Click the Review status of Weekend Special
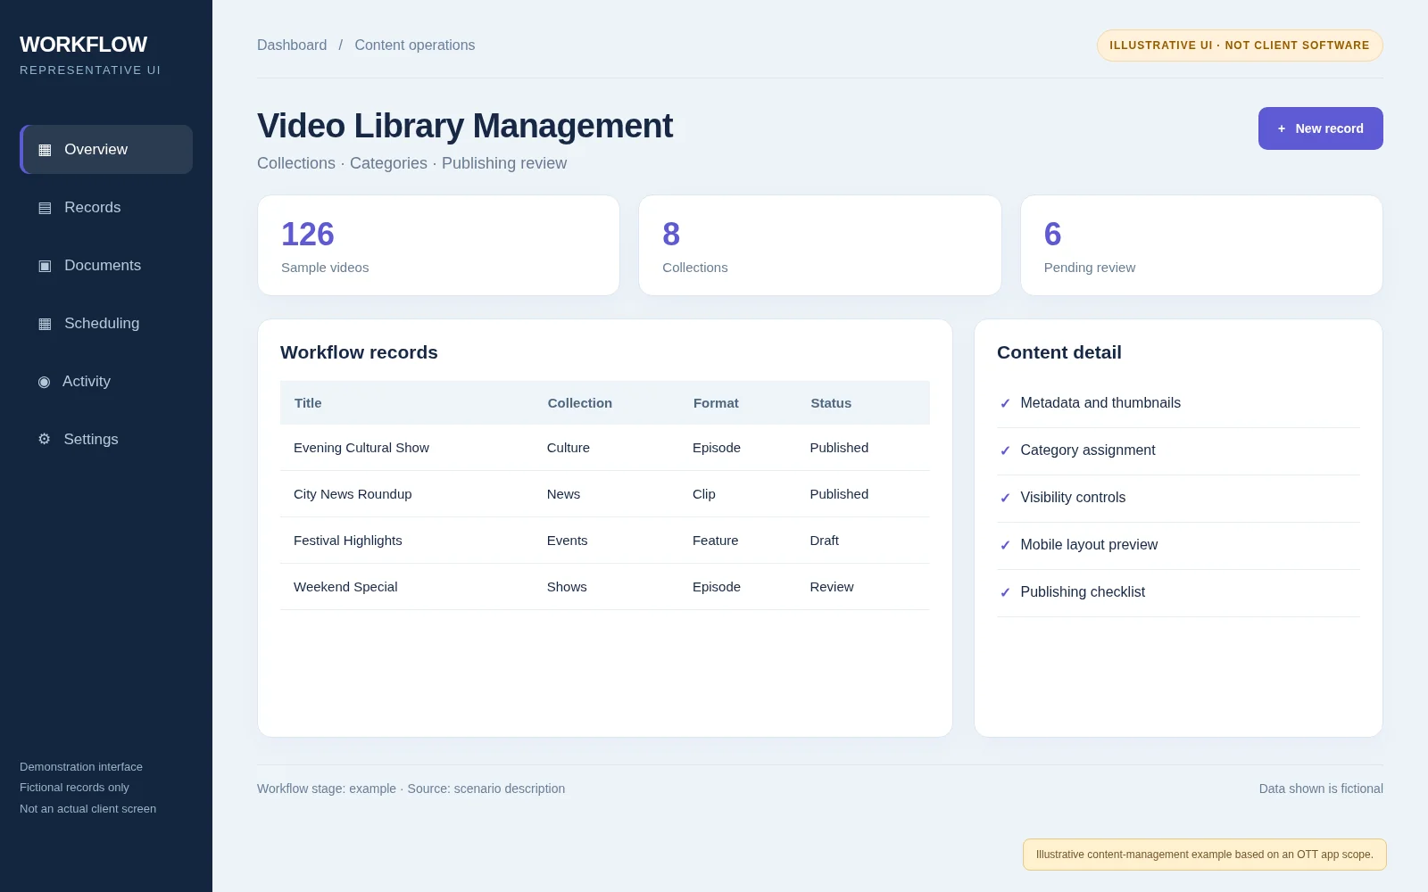 (832, 587)
